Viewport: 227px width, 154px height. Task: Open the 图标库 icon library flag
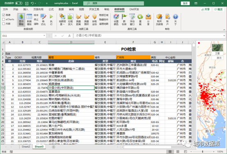(124, 20)
